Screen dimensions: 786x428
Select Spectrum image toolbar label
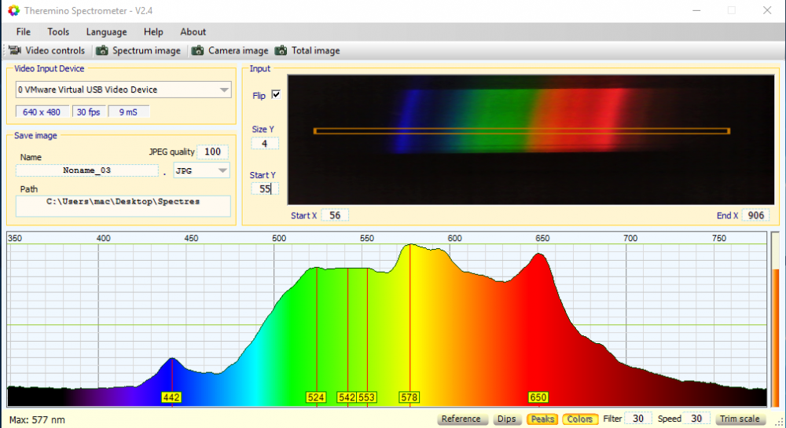click(x=146, y=50)
